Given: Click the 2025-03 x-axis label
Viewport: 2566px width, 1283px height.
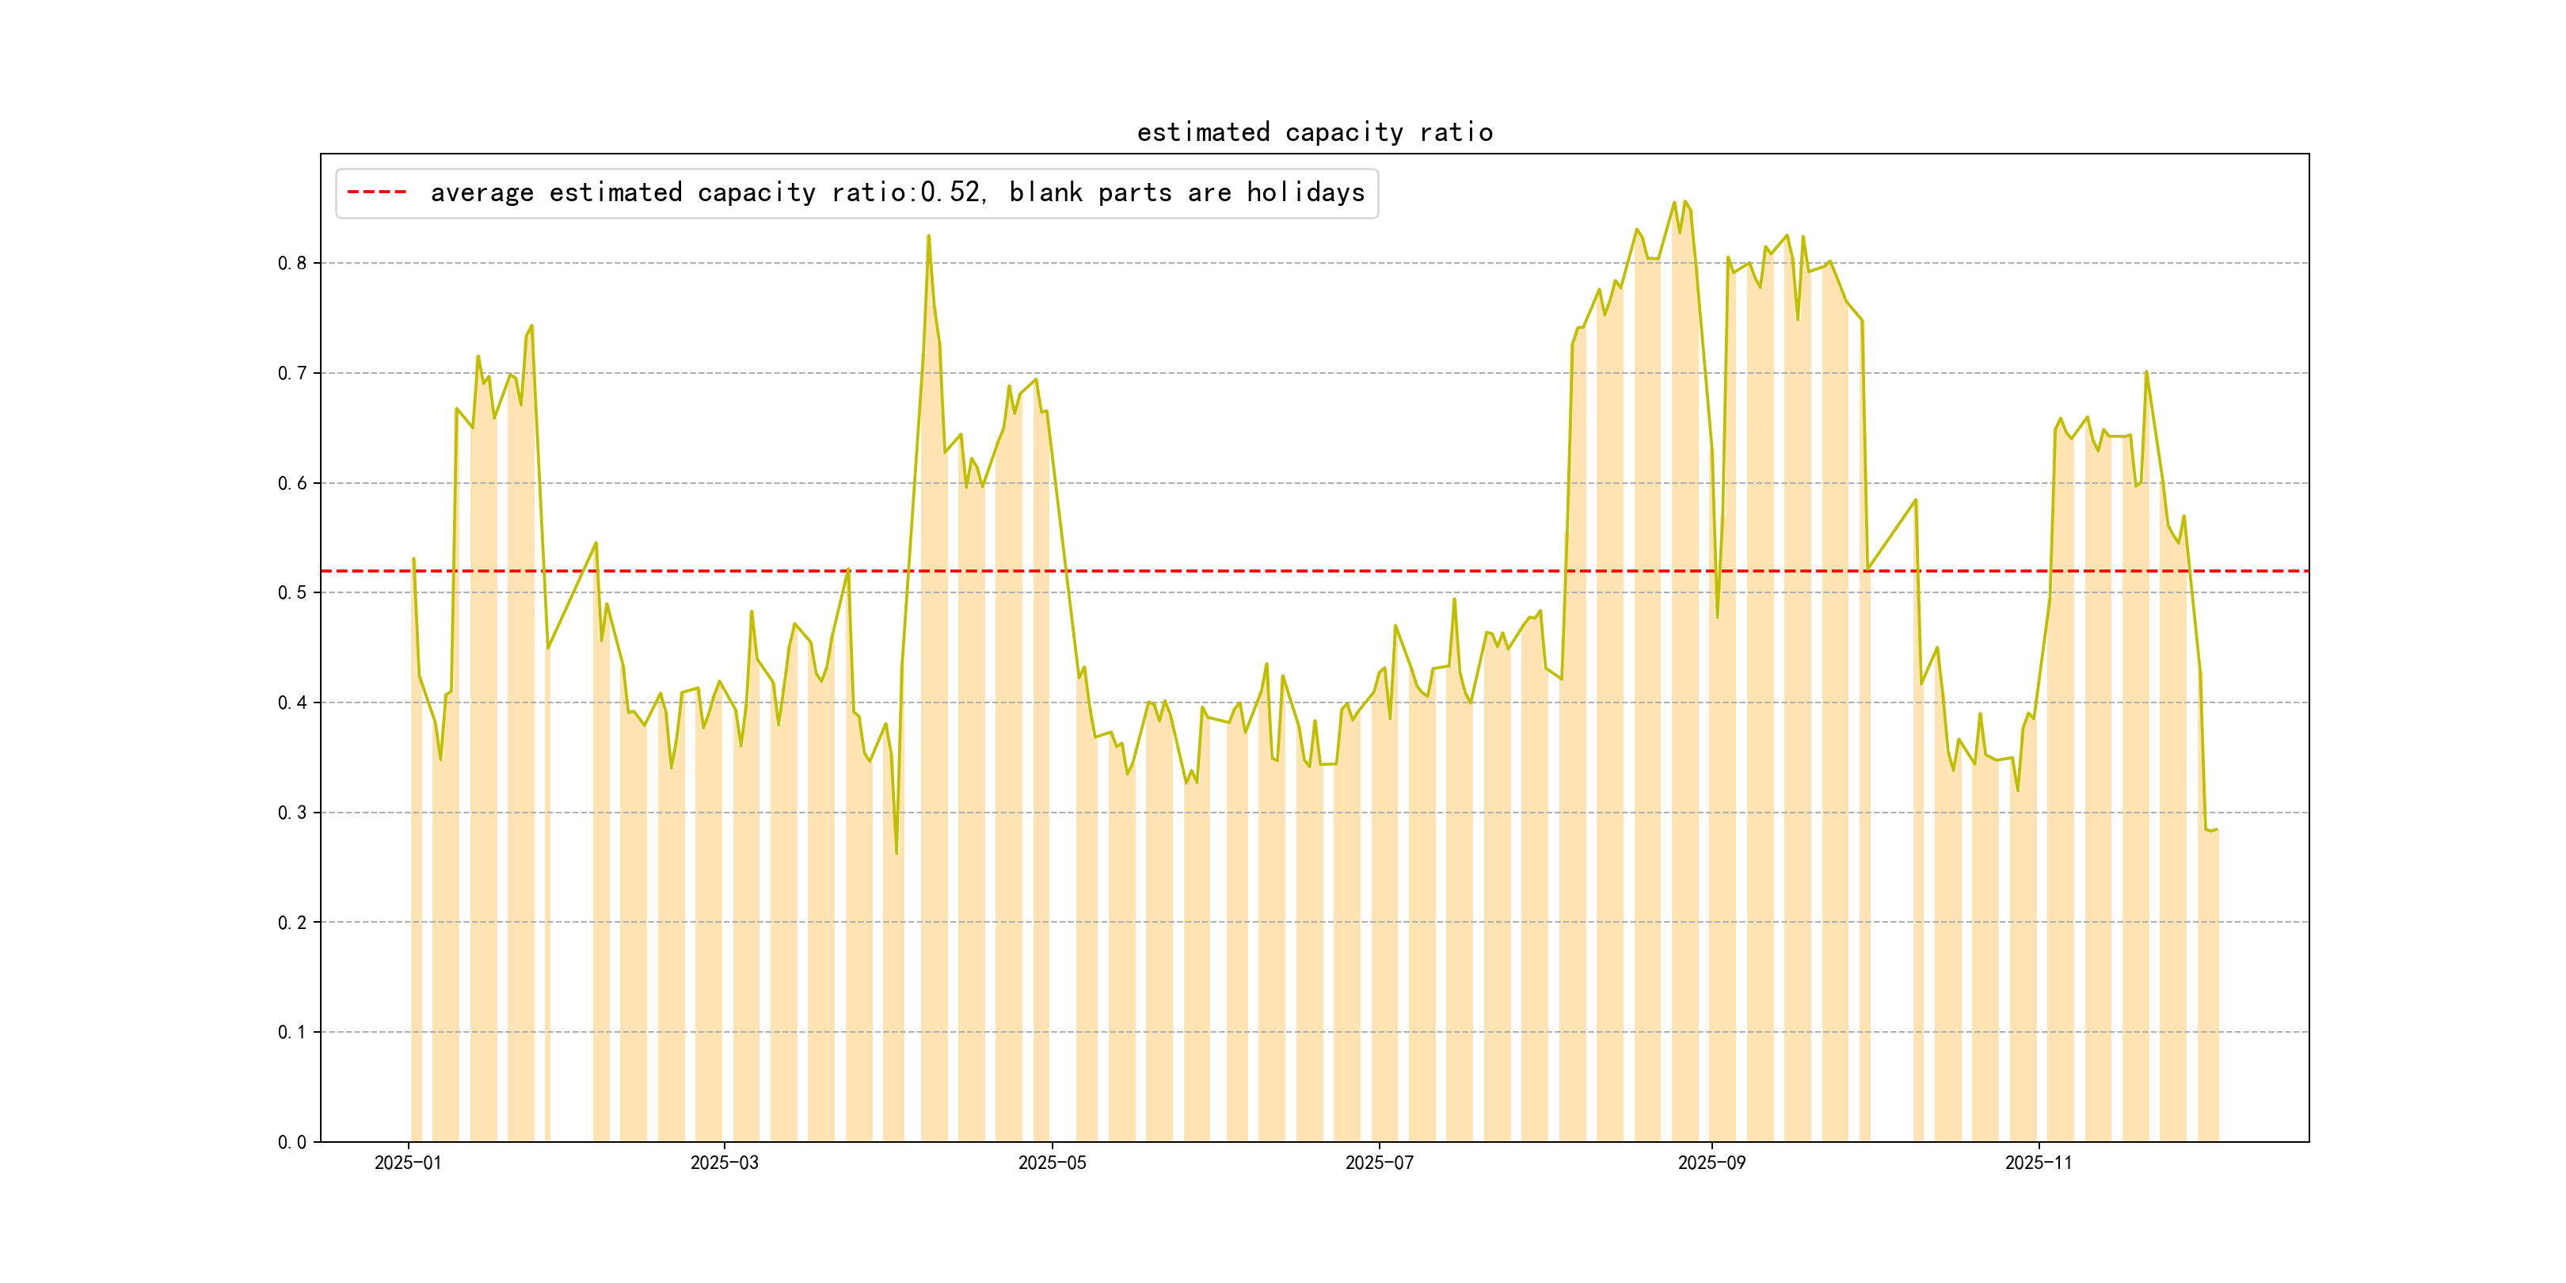Looking at the screenshot, I should (724, 1163).
